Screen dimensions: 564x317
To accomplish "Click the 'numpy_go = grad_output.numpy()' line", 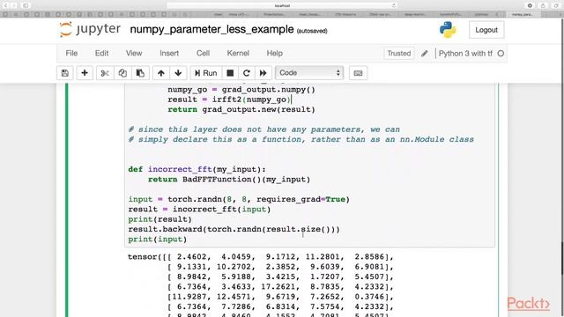I will coord(241,90).
